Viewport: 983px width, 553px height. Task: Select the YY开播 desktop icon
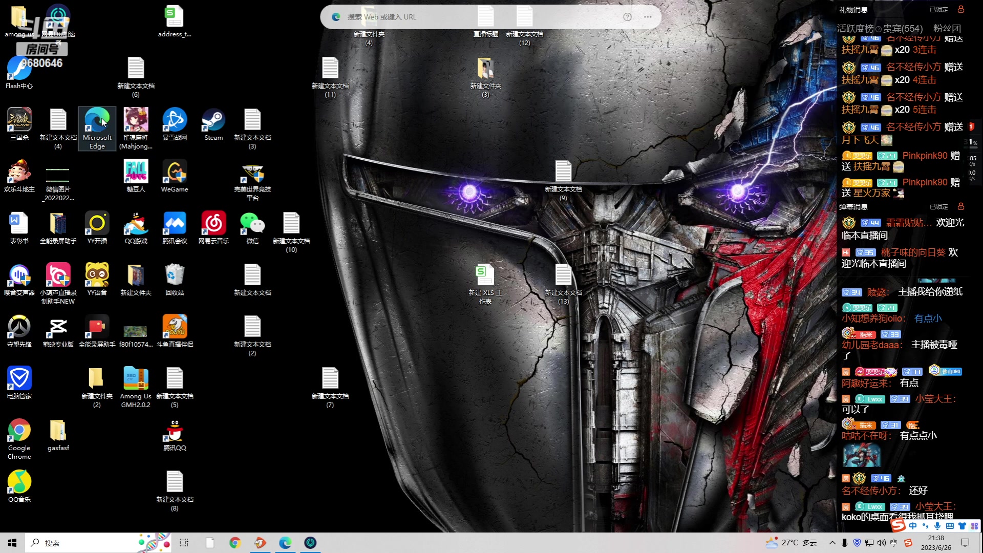coord(97,228)
